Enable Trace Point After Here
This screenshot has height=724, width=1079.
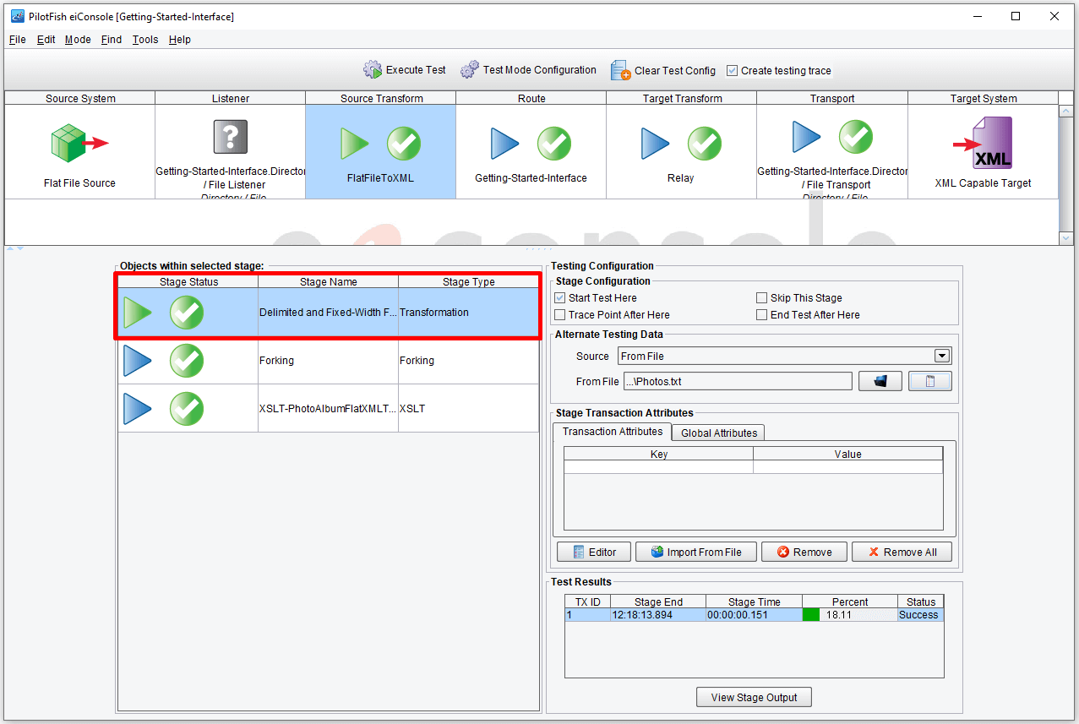pos(560,315)
